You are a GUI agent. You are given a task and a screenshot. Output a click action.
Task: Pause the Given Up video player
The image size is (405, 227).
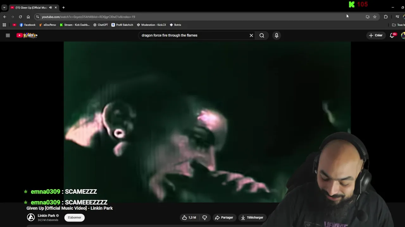tap(207, 122)
